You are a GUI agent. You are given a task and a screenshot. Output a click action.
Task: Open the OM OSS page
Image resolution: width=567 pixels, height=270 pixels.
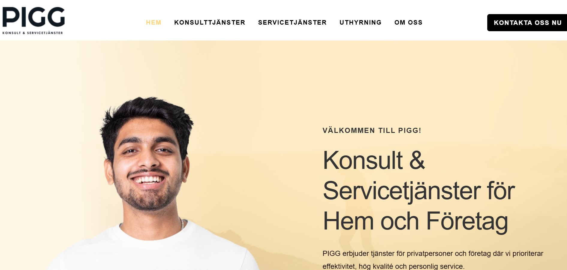(x=408, y=22)
